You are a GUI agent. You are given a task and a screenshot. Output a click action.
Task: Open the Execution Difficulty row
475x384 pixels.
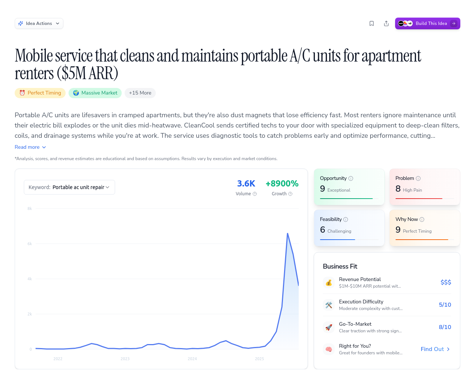coord(387,305)
